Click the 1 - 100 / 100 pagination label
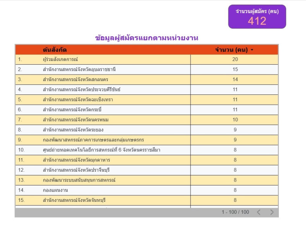 [x=235, y=212]
